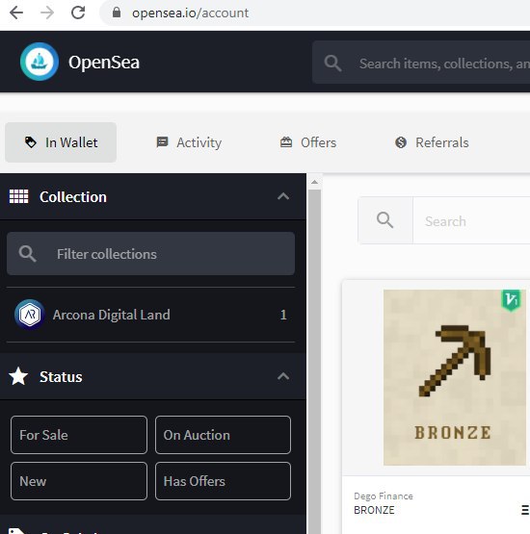Toggle the On Auction status filter
The width and height of the screenshot is (530, 534).
point(223,435)
